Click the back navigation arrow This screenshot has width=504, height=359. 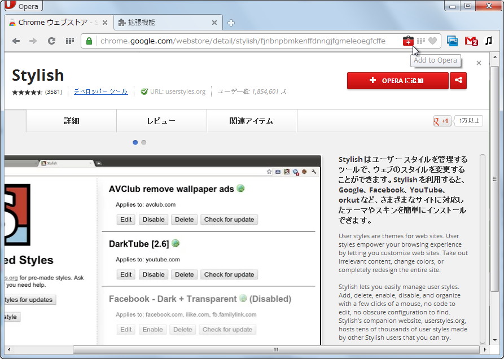15,41
